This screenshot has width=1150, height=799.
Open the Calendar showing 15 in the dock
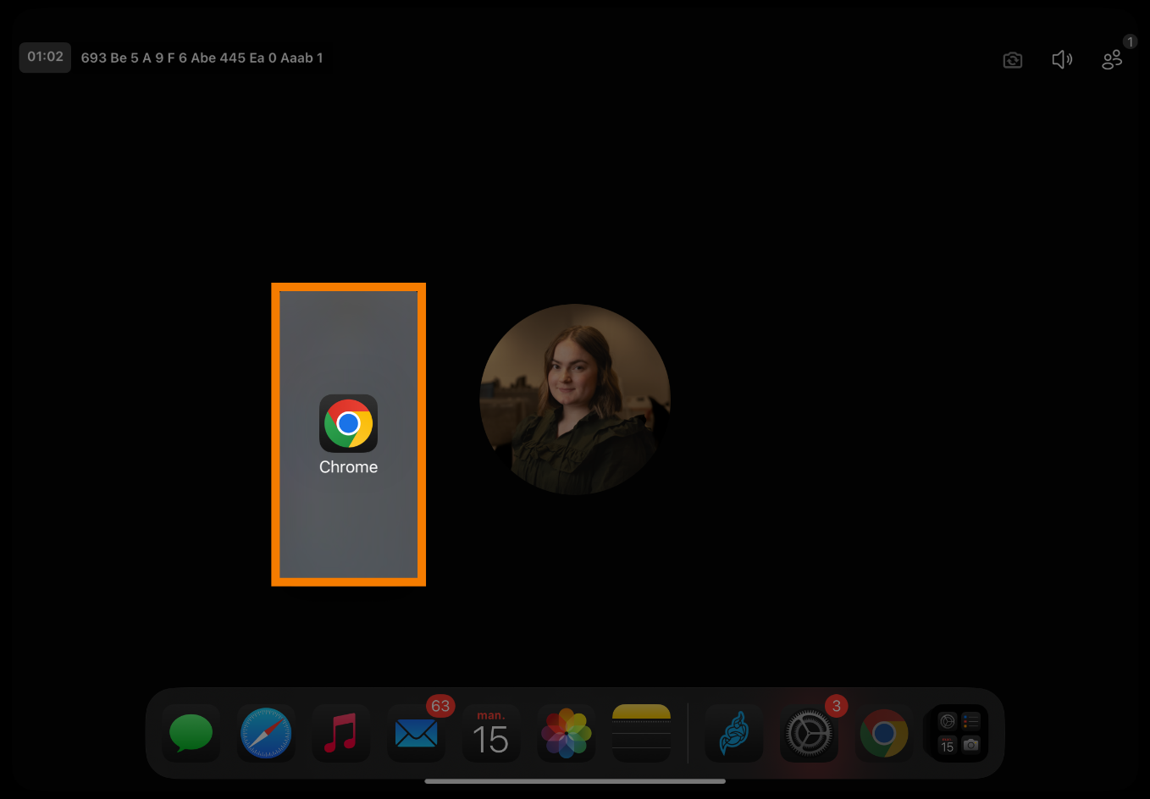tap(490, 734)
